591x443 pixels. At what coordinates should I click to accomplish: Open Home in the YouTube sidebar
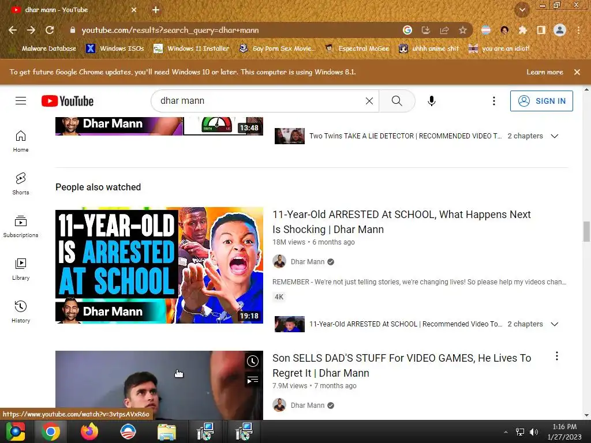21,141
